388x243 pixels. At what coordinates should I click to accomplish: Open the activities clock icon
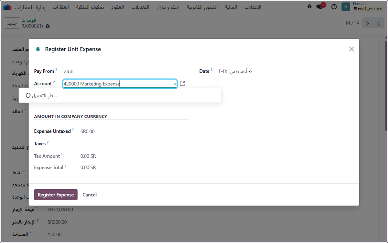334,7
